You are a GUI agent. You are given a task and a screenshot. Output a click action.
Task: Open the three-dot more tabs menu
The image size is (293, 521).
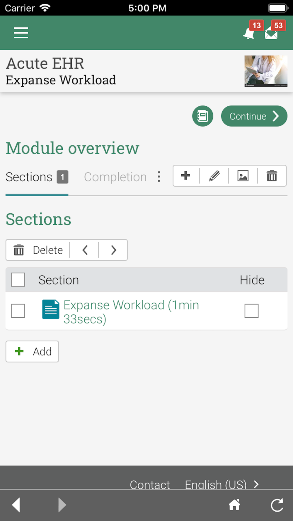tap(159, 177)
